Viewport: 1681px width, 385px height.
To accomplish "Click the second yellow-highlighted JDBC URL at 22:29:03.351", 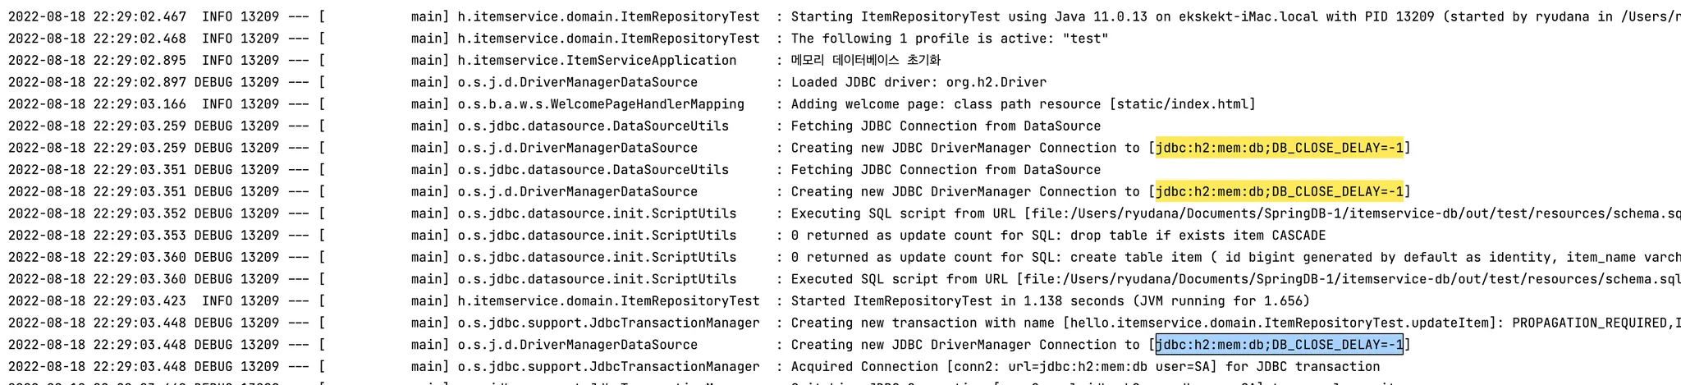I will [1279, 191].
